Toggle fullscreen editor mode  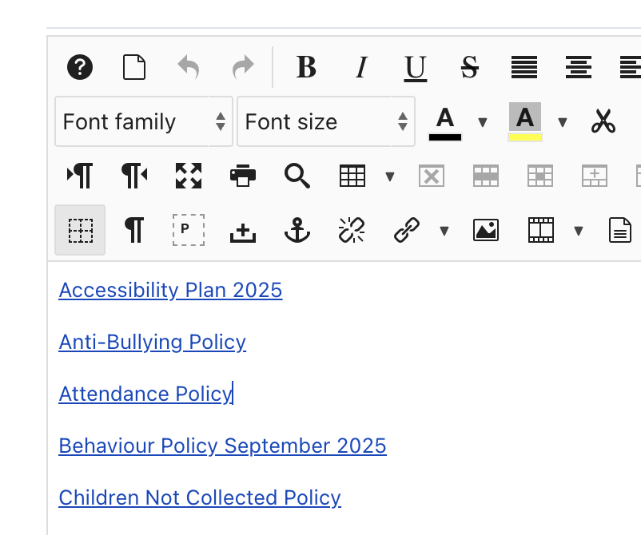[x=189, y=176]
